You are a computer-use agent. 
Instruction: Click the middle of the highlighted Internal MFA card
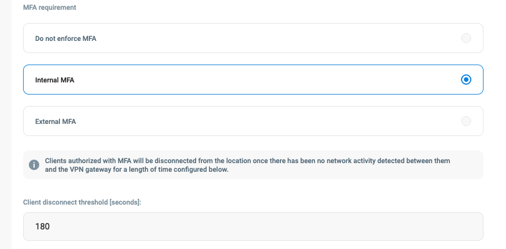coord(253,80)
